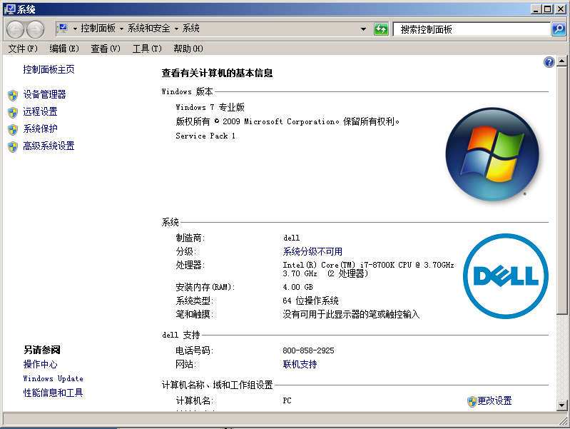The image size is (570, 429).
Task: Click the shield icon next to 更改设置
Action: point(472,401)
